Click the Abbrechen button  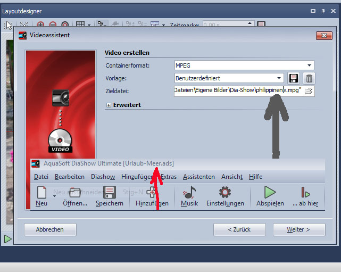[x=50, y=229]
